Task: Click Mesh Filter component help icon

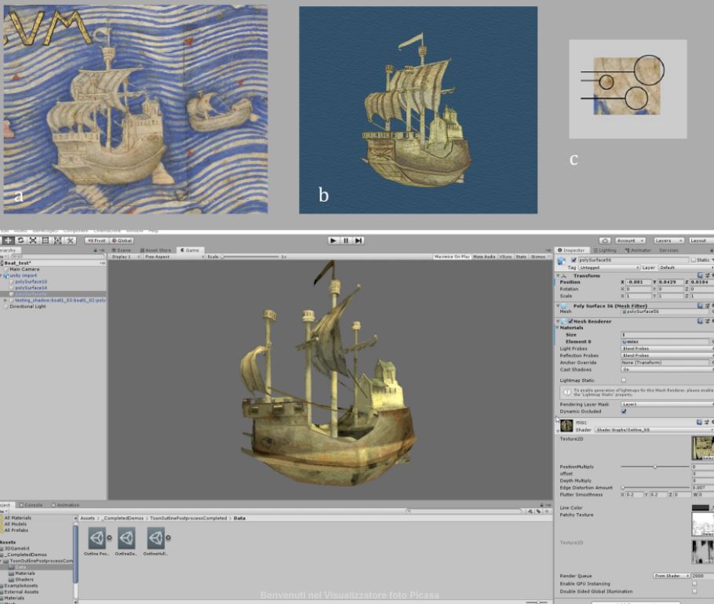Action: click(700, 305)
